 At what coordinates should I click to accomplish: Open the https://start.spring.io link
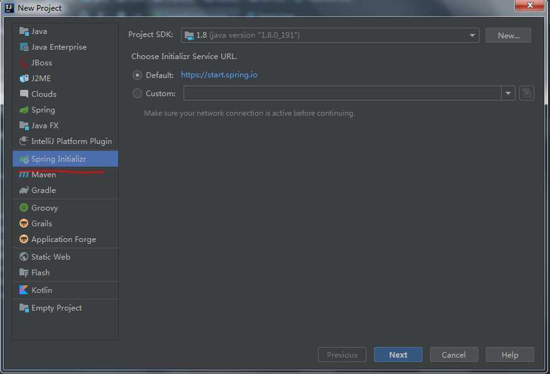[x=219, y=75]
